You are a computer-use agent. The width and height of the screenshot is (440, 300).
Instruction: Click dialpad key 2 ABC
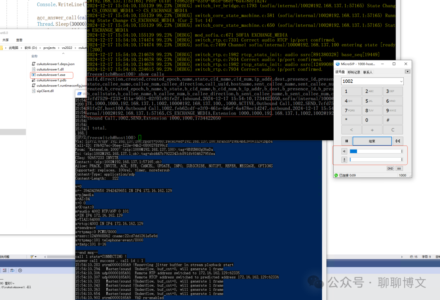click(x=372, y=91)
